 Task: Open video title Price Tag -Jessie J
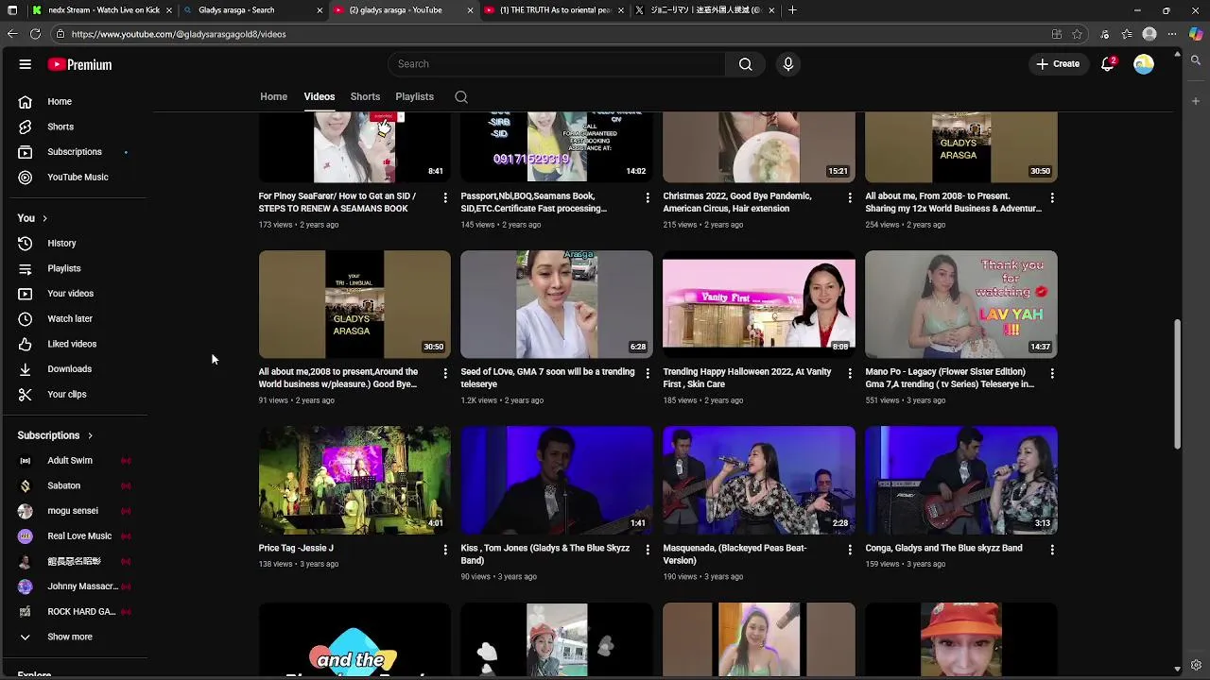click(x=296, y=548)
